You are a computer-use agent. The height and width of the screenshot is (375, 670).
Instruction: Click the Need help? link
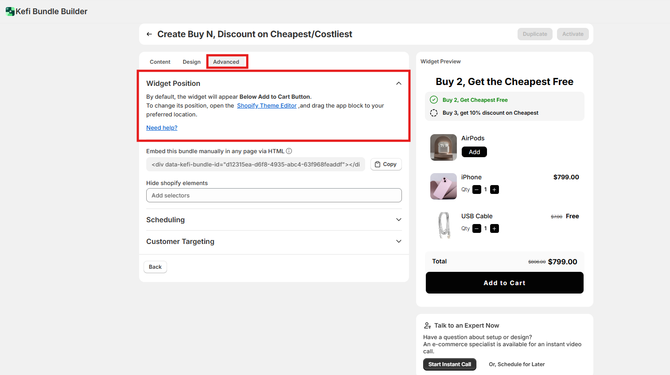[x=162, y=128]
